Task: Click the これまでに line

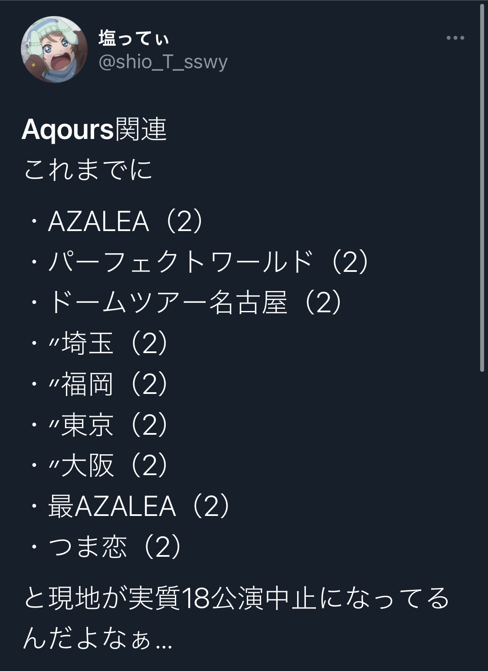Action: tap(88, 170)
